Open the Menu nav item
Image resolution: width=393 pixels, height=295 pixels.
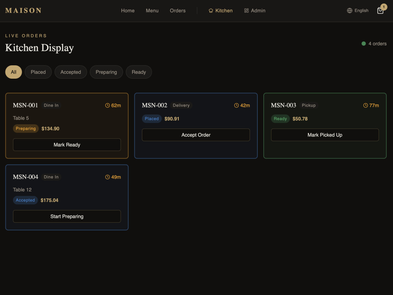point(152,11)
